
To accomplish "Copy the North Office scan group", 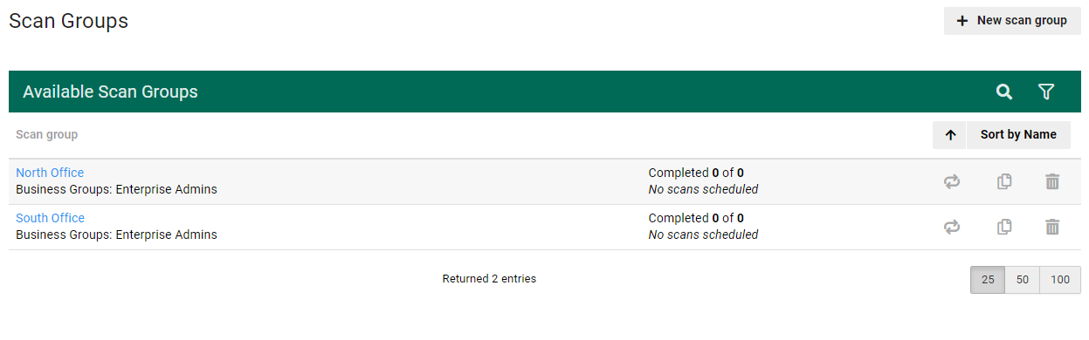I will point(1004,181).
